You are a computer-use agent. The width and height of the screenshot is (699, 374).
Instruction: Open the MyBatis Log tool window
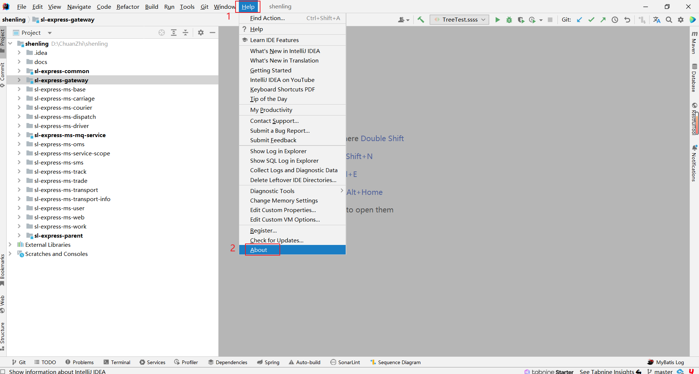click(x=665, y=362)
